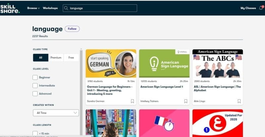The height and width of the screenshot is (137, 265).
Task: Click the search field containing language
Action: 100,8
